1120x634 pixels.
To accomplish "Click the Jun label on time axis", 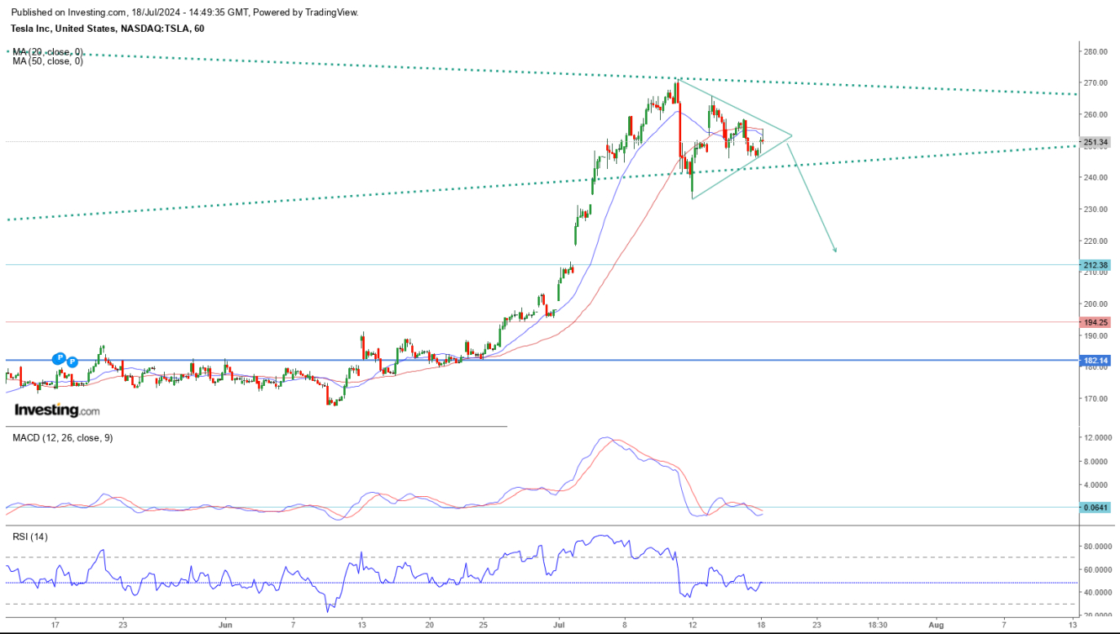I will pos(225,625).
